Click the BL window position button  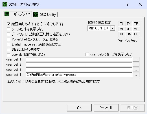[x=122, y=34]
